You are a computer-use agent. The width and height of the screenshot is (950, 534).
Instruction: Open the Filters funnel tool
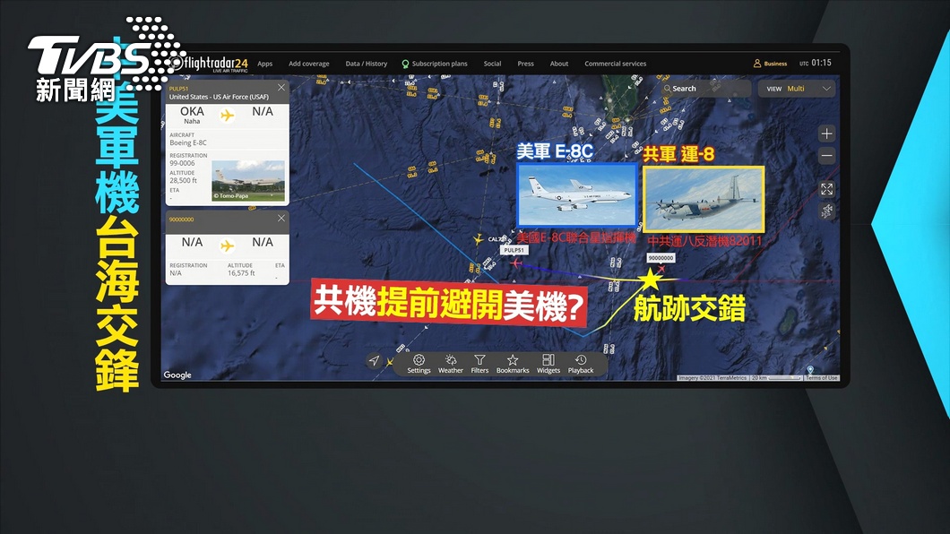click(x=479, y=364)
